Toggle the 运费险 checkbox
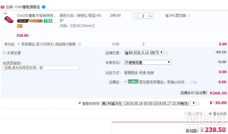 point(125,81)
